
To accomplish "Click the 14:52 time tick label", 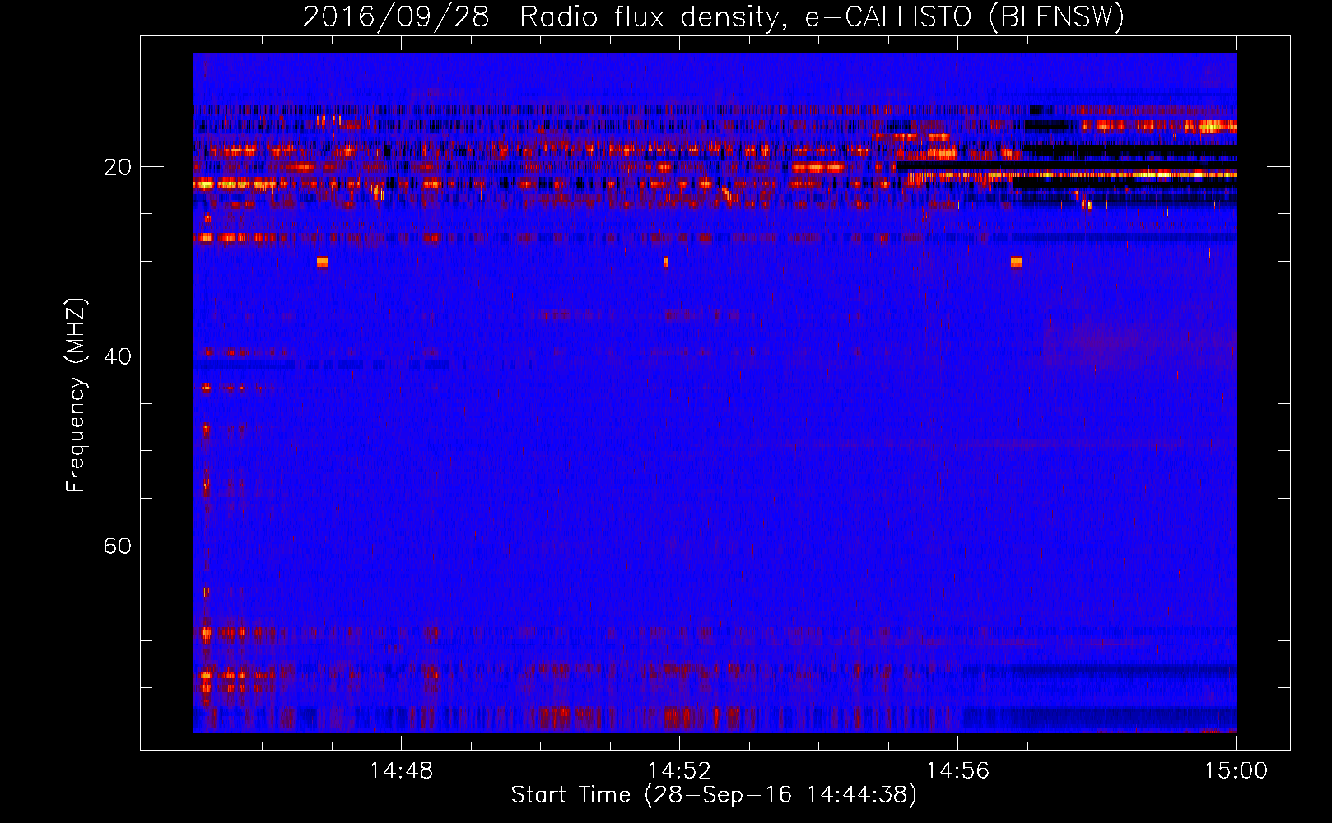I will (x=679, y=771).
